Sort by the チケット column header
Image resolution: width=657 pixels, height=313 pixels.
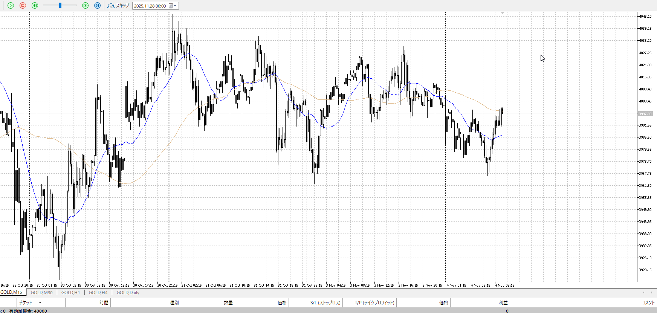[x=26, y=303]
